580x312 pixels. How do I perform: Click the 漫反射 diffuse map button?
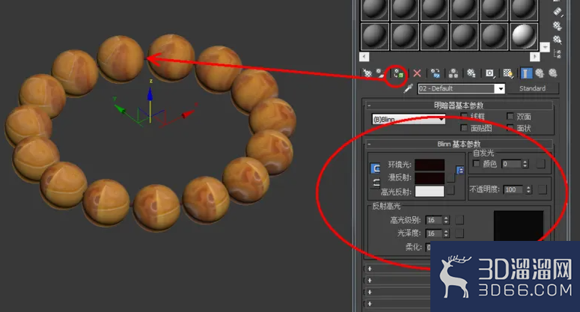[x=451, y=178]
